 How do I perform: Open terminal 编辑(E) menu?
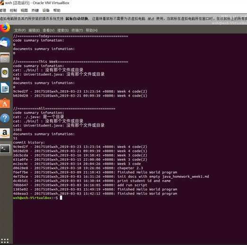click(x=34, y=30)
